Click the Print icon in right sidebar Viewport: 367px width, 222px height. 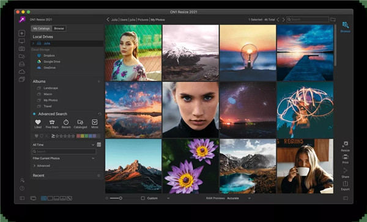[x=345, y=157]
